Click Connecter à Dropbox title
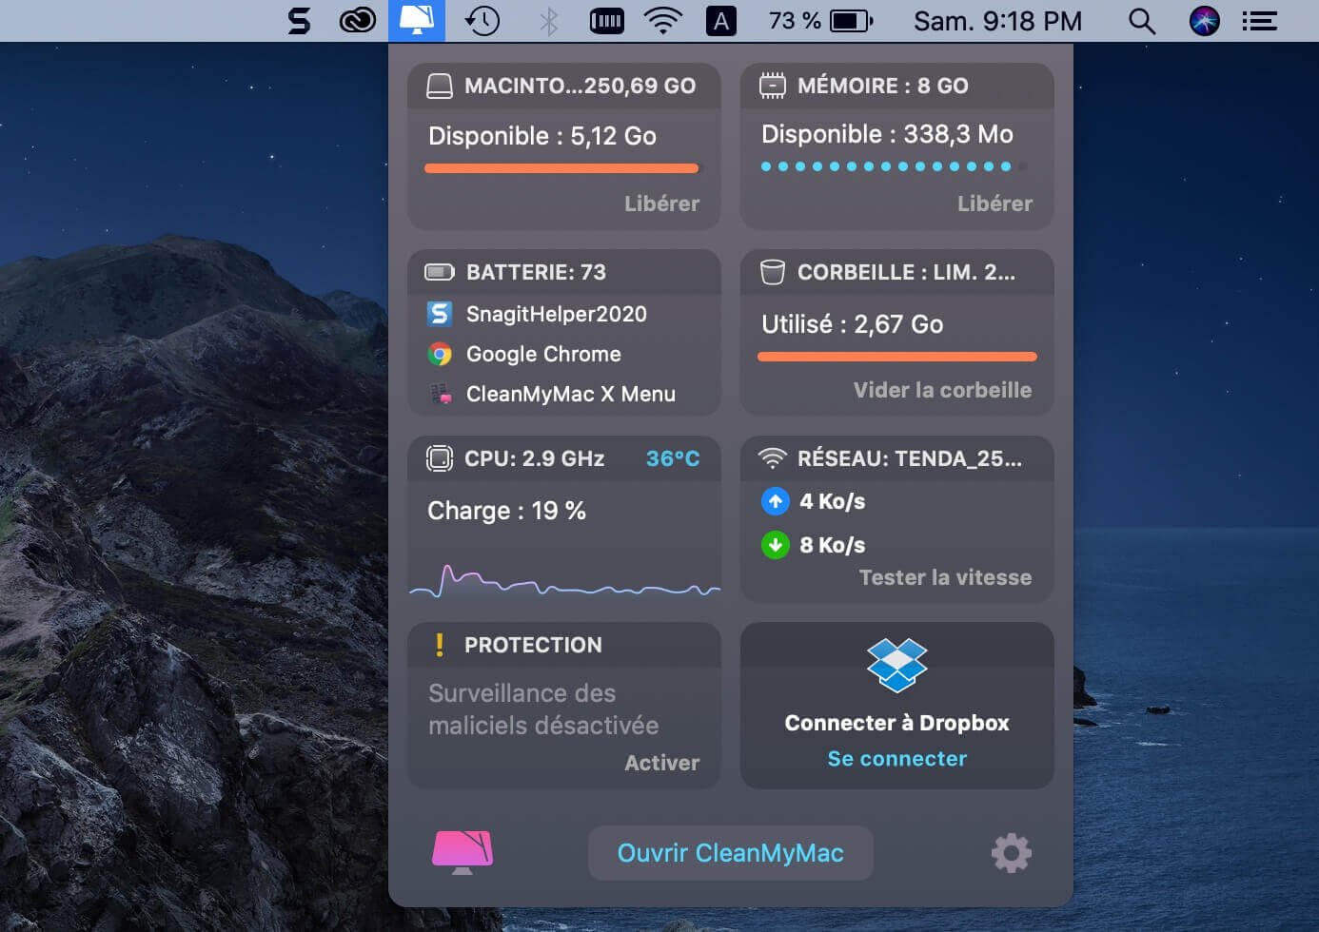 (x=896, y=723)
